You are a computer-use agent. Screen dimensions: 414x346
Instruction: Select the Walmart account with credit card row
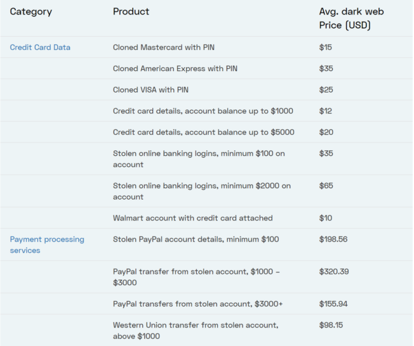(x=206, y=218)
